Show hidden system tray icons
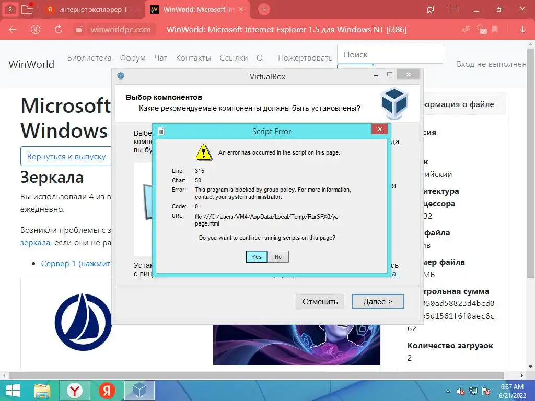535x401 pixels. click(x=448, y=391)
